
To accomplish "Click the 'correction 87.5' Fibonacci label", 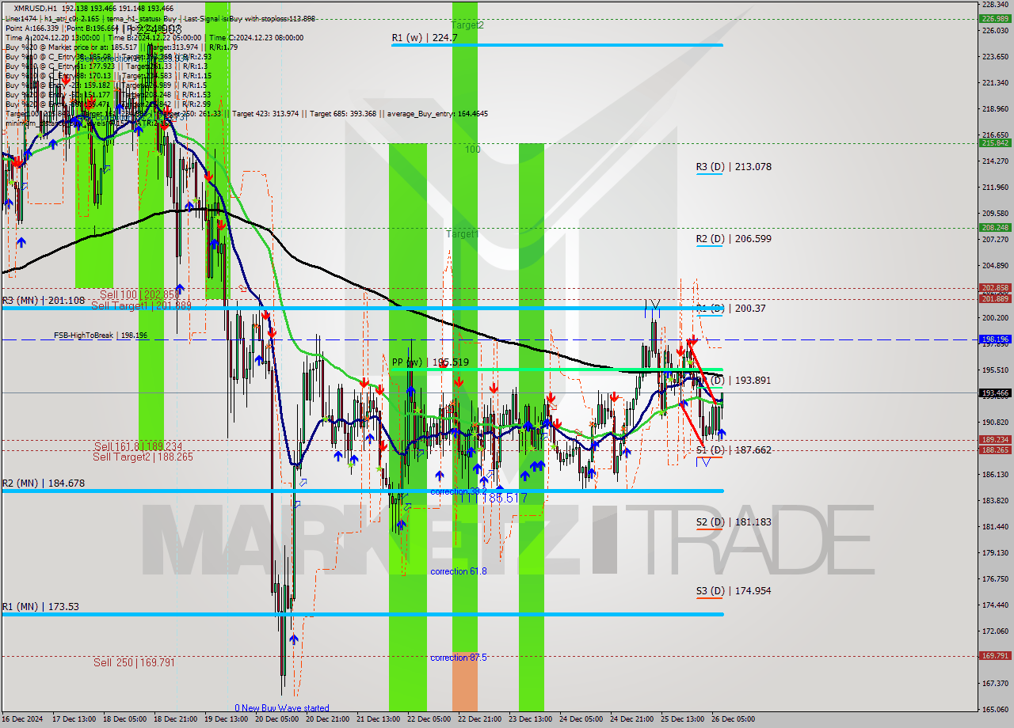I will [459, 658].
